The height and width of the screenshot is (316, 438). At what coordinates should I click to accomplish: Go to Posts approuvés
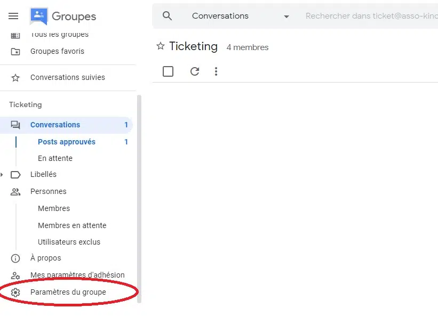coord(67,142)
